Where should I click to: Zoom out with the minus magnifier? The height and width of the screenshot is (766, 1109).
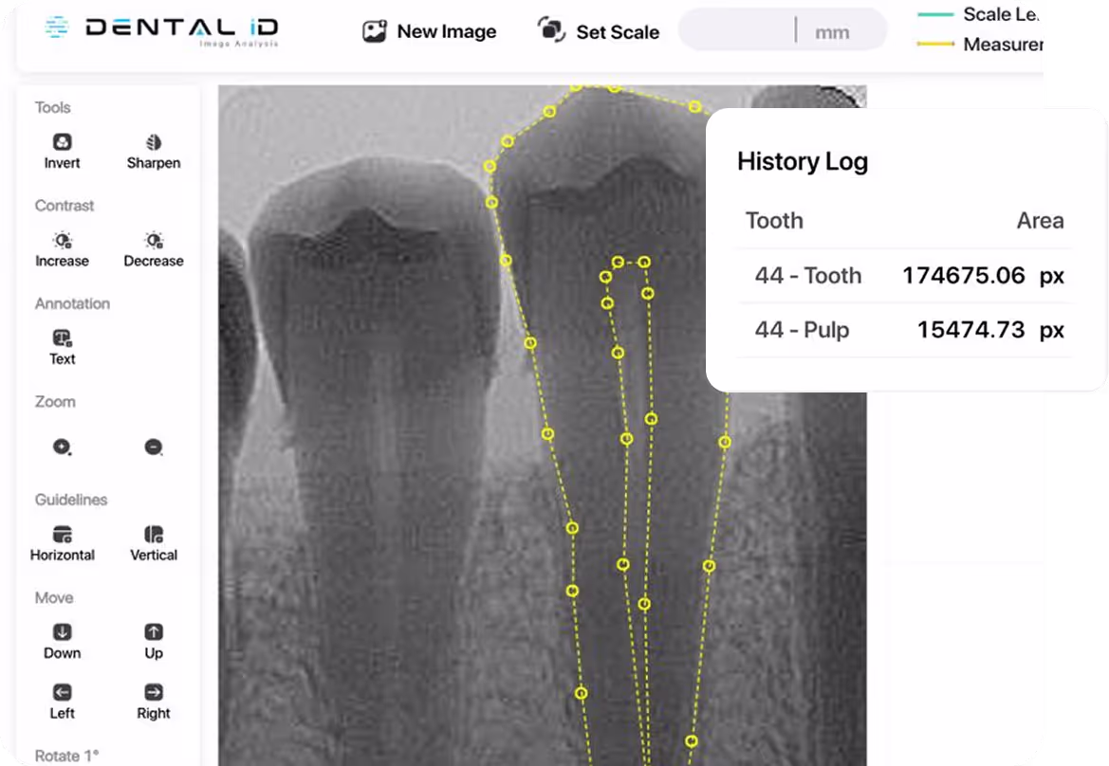[154, 447]
